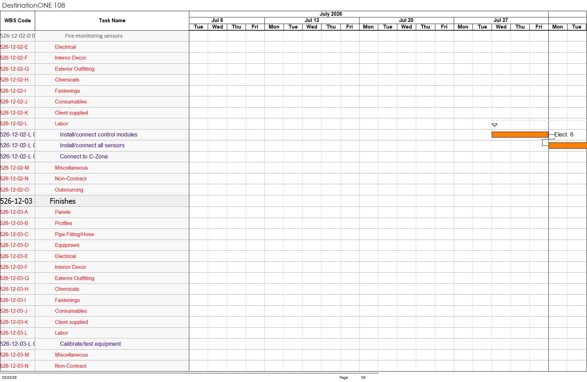
Task: Select Labor in row 526-12-03-L
Action: pos(61,333)
